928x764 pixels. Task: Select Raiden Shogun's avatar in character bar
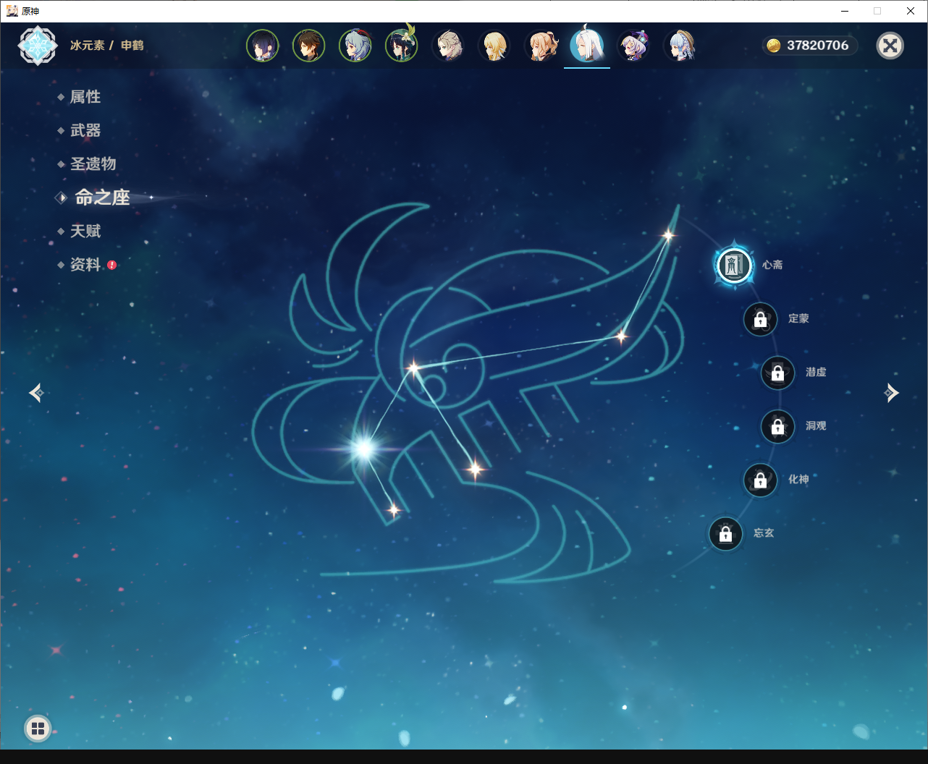tap(263, 46)
